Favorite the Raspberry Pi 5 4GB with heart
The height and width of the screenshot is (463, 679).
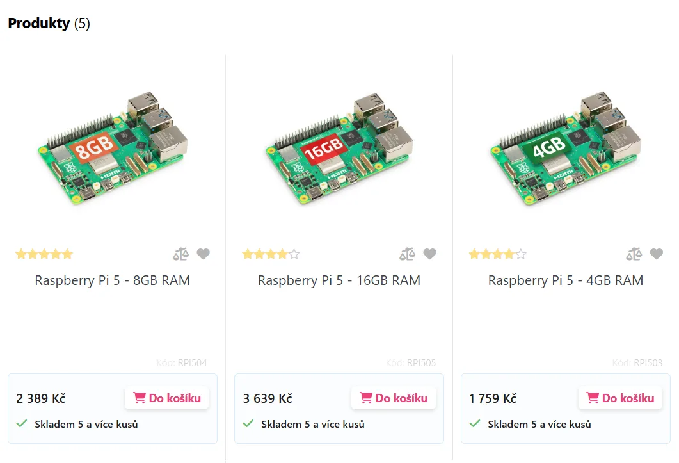[656, 254]
